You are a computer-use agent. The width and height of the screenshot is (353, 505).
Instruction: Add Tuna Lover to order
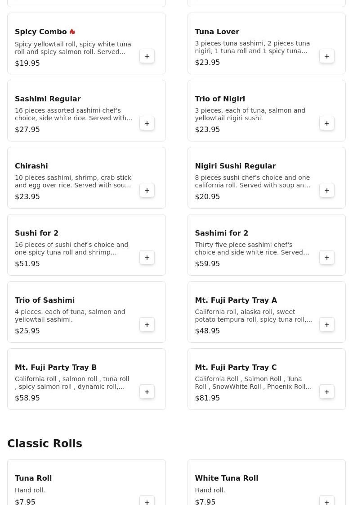[x=327, y=56]
